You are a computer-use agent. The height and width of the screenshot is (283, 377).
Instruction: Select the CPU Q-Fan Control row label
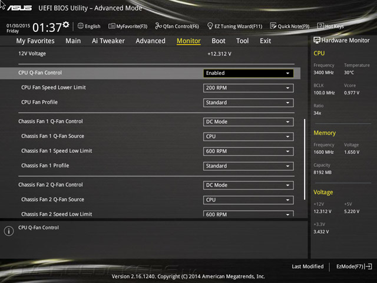click(40, 73)
